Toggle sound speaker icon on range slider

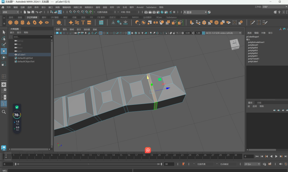tap(281, 164)
